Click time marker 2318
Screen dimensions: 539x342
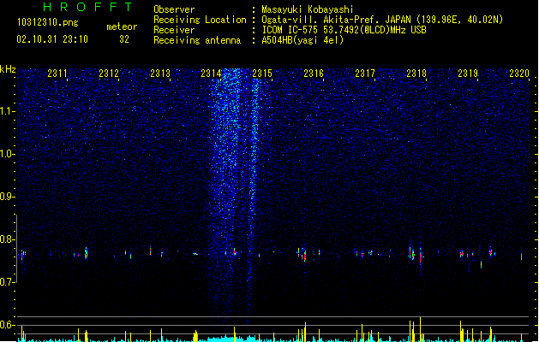(416, 74)
